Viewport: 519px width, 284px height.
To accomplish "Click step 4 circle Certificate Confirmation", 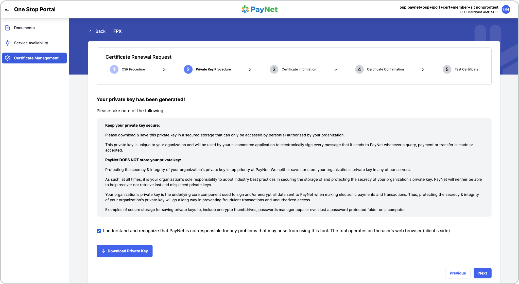I will click(x=359, y=69).
